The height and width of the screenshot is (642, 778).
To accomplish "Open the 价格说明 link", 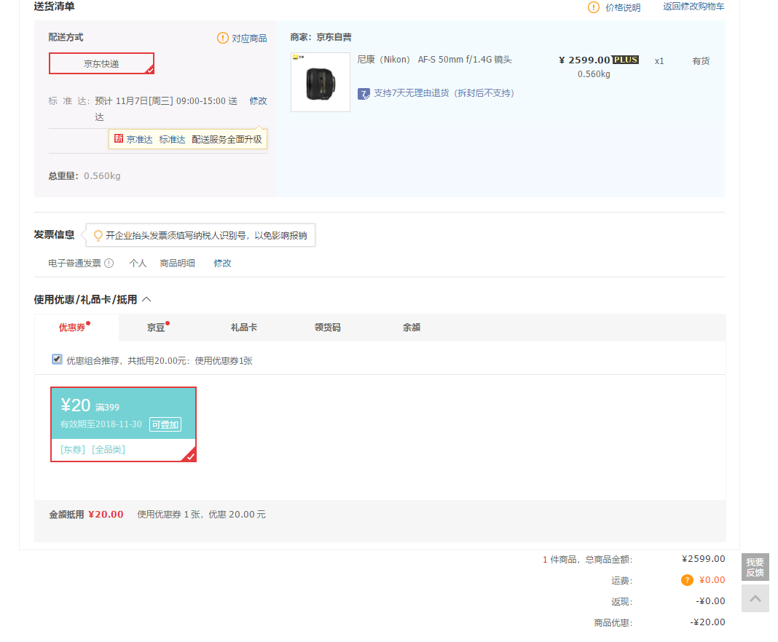I will [x=623, y=7].
